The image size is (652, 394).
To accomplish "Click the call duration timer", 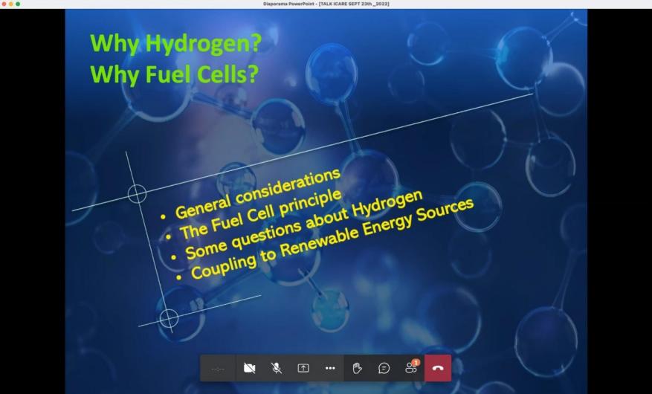I will point(218,368).
